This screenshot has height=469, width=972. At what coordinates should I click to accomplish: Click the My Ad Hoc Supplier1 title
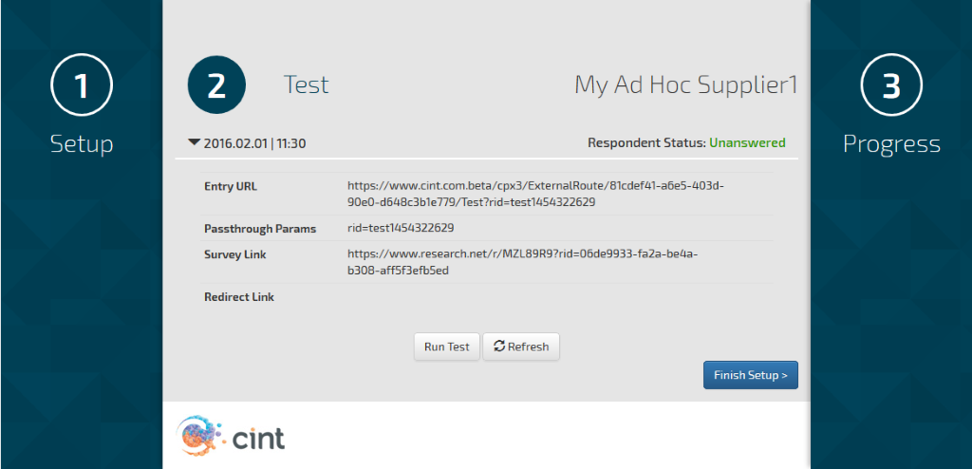[x=685, y=84]
